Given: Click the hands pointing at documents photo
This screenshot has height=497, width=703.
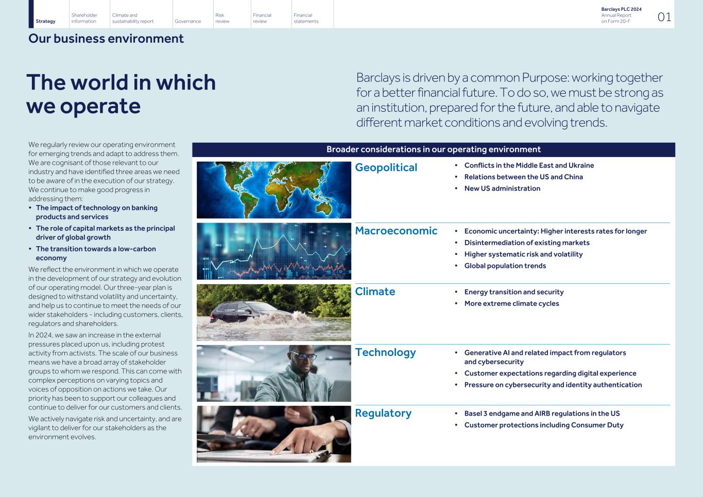Looking at the screenshot, I should [273, 434].
